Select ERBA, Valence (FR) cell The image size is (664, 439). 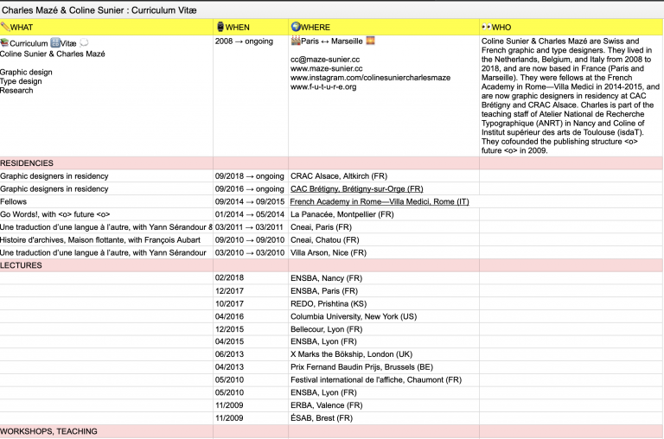384,405
